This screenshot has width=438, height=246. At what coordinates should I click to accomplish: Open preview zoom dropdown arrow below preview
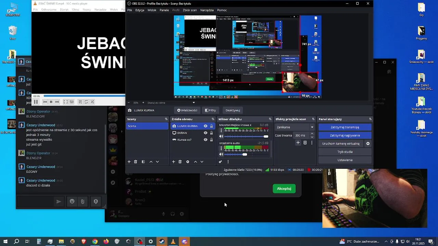pyautogui.click(x=194, y=102)
